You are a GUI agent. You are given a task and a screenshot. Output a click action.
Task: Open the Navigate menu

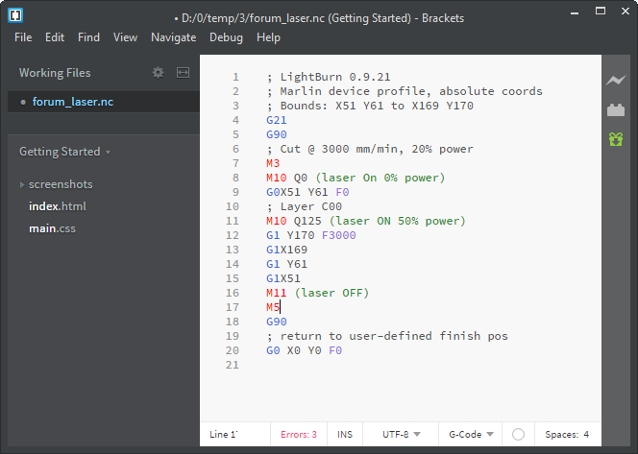coord(173,37)
